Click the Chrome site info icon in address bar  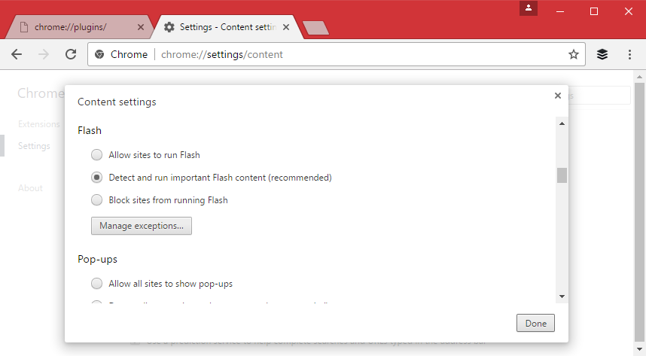point(99,54)
